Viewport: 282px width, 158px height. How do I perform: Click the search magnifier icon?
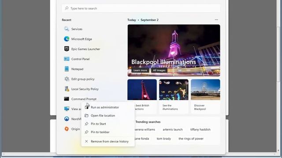coord(67,8)
